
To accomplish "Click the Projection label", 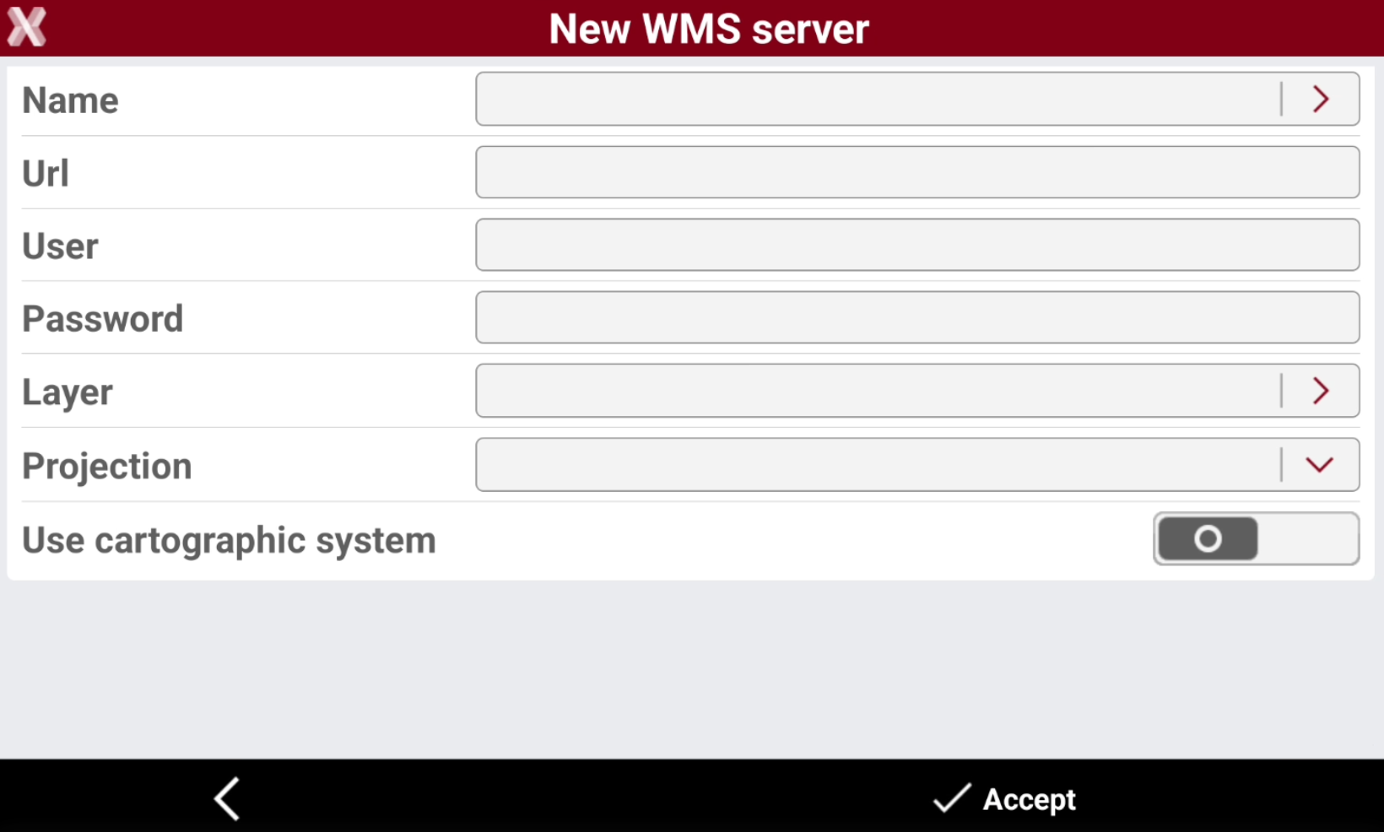I will pos(107,467).
